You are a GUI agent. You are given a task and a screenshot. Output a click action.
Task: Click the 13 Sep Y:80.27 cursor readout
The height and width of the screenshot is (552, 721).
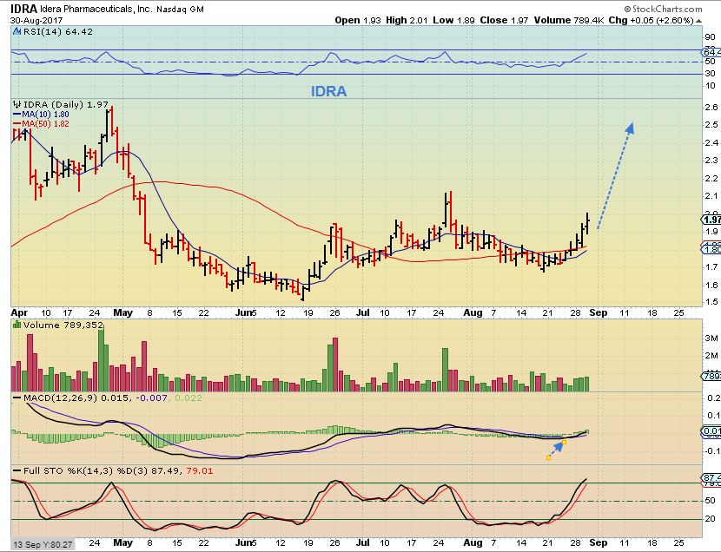[x=43, y=544]
